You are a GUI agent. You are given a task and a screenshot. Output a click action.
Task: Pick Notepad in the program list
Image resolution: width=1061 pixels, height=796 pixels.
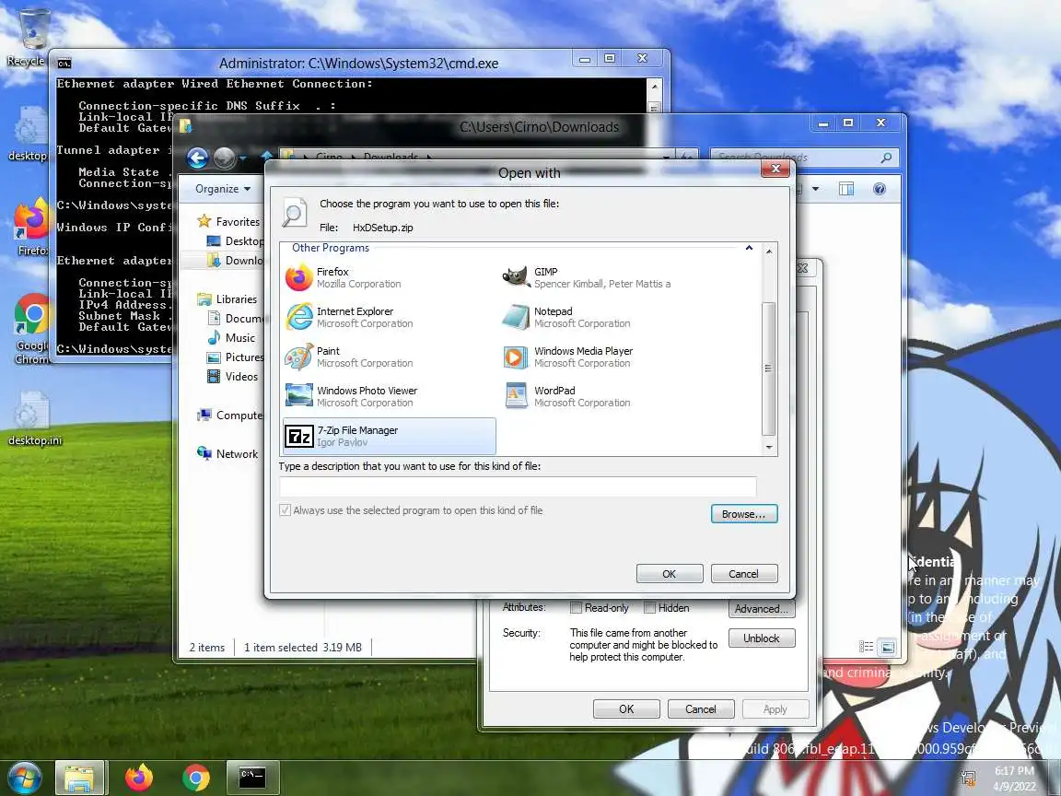(606, 317)
